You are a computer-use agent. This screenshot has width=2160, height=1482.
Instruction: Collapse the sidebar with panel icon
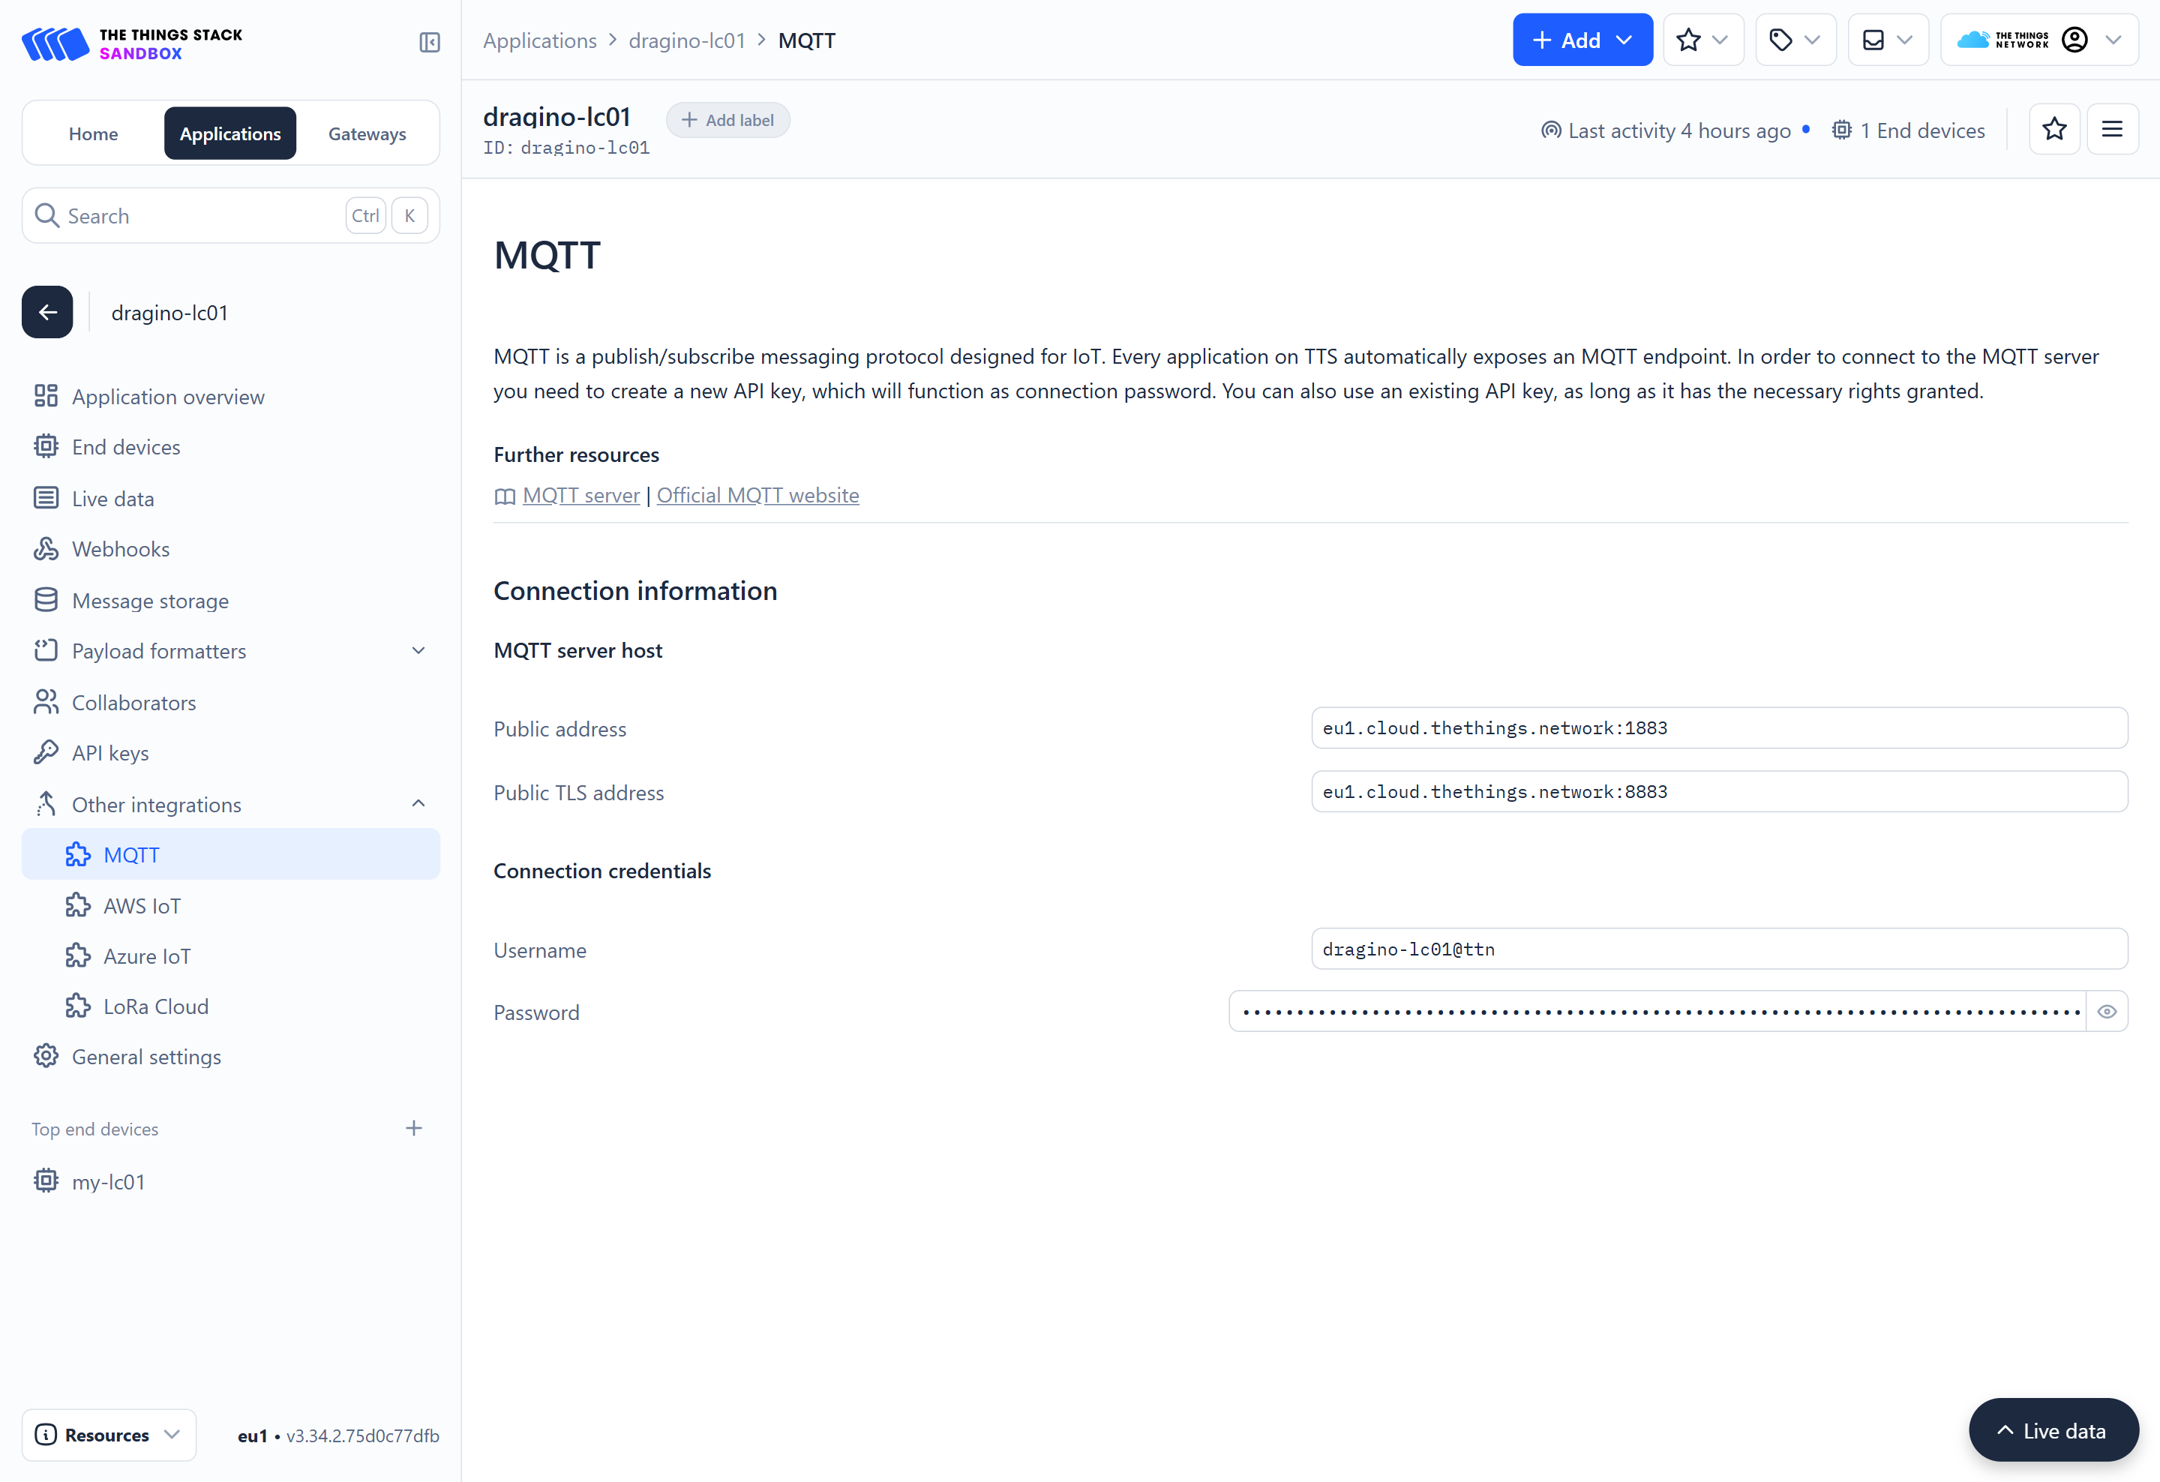tap(430, 42)
